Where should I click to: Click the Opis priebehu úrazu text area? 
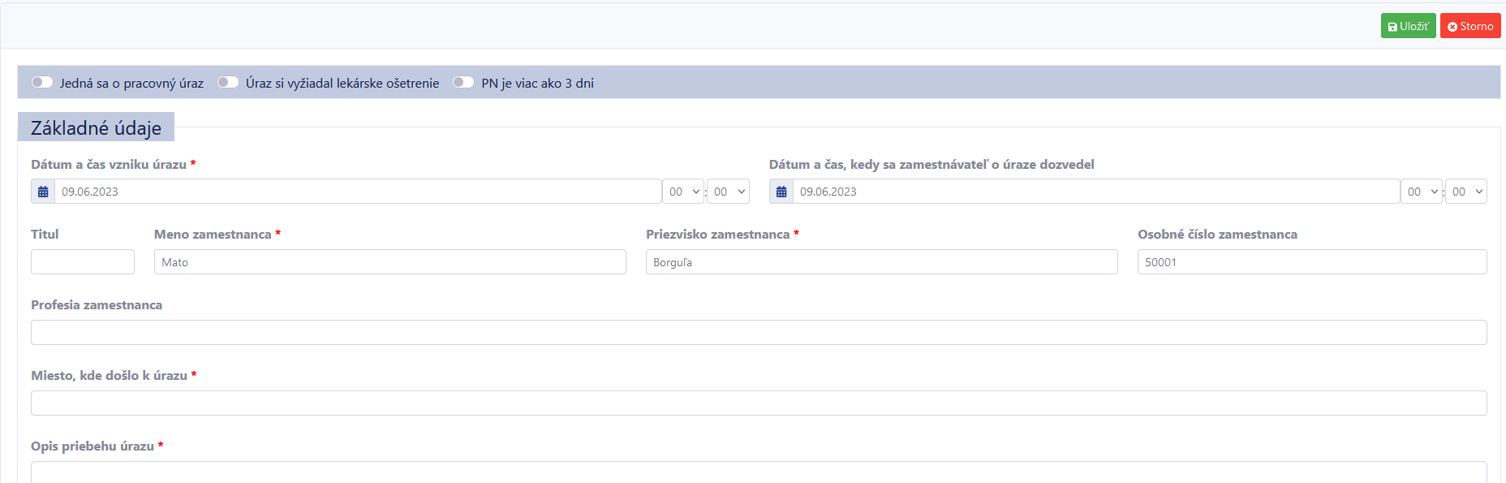[759, 472]
